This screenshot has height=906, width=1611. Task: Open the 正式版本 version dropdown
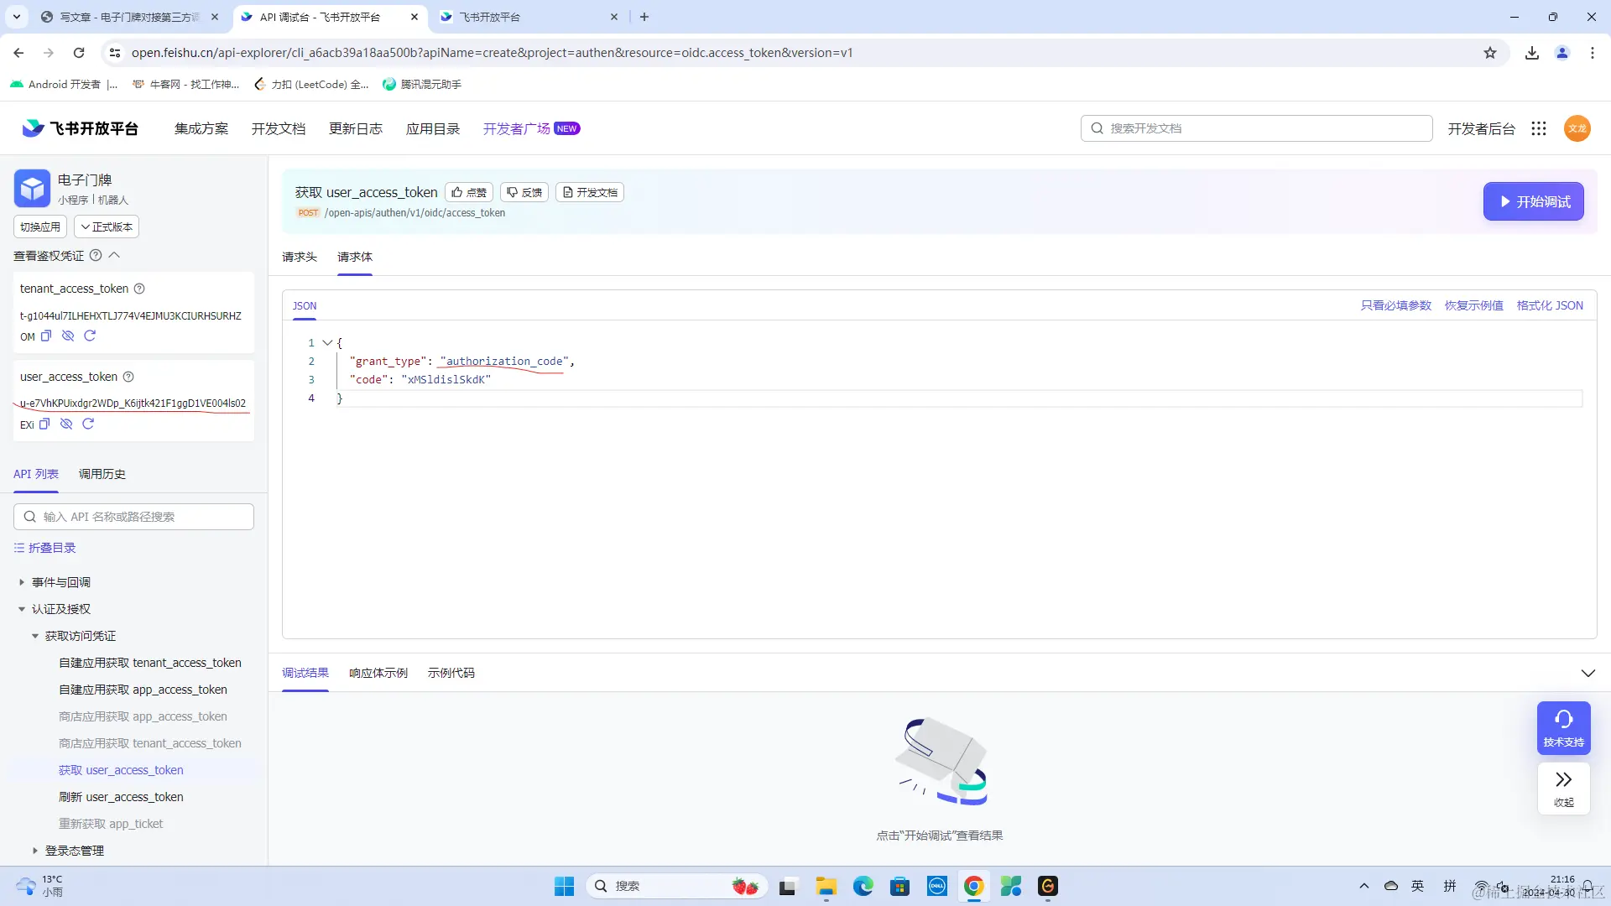(107, 226)
